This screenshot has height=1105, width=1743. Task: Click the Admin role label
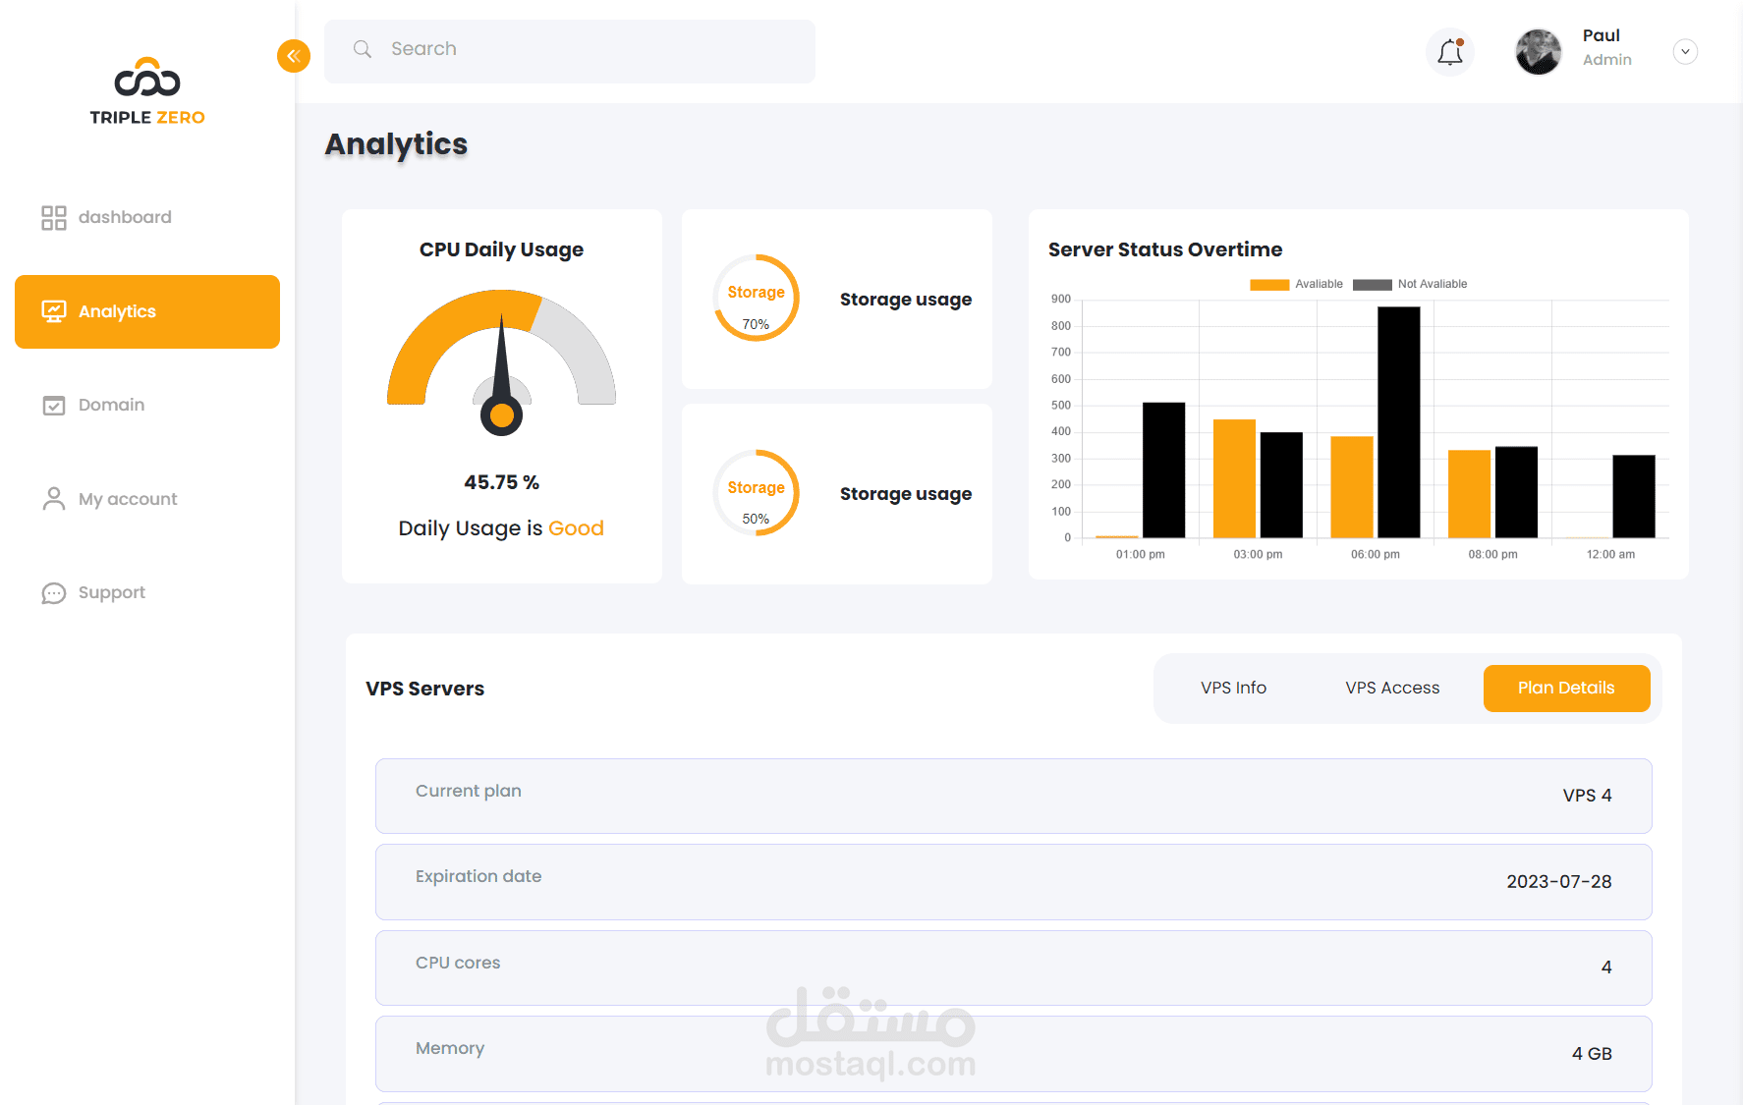pos(1607,60)
